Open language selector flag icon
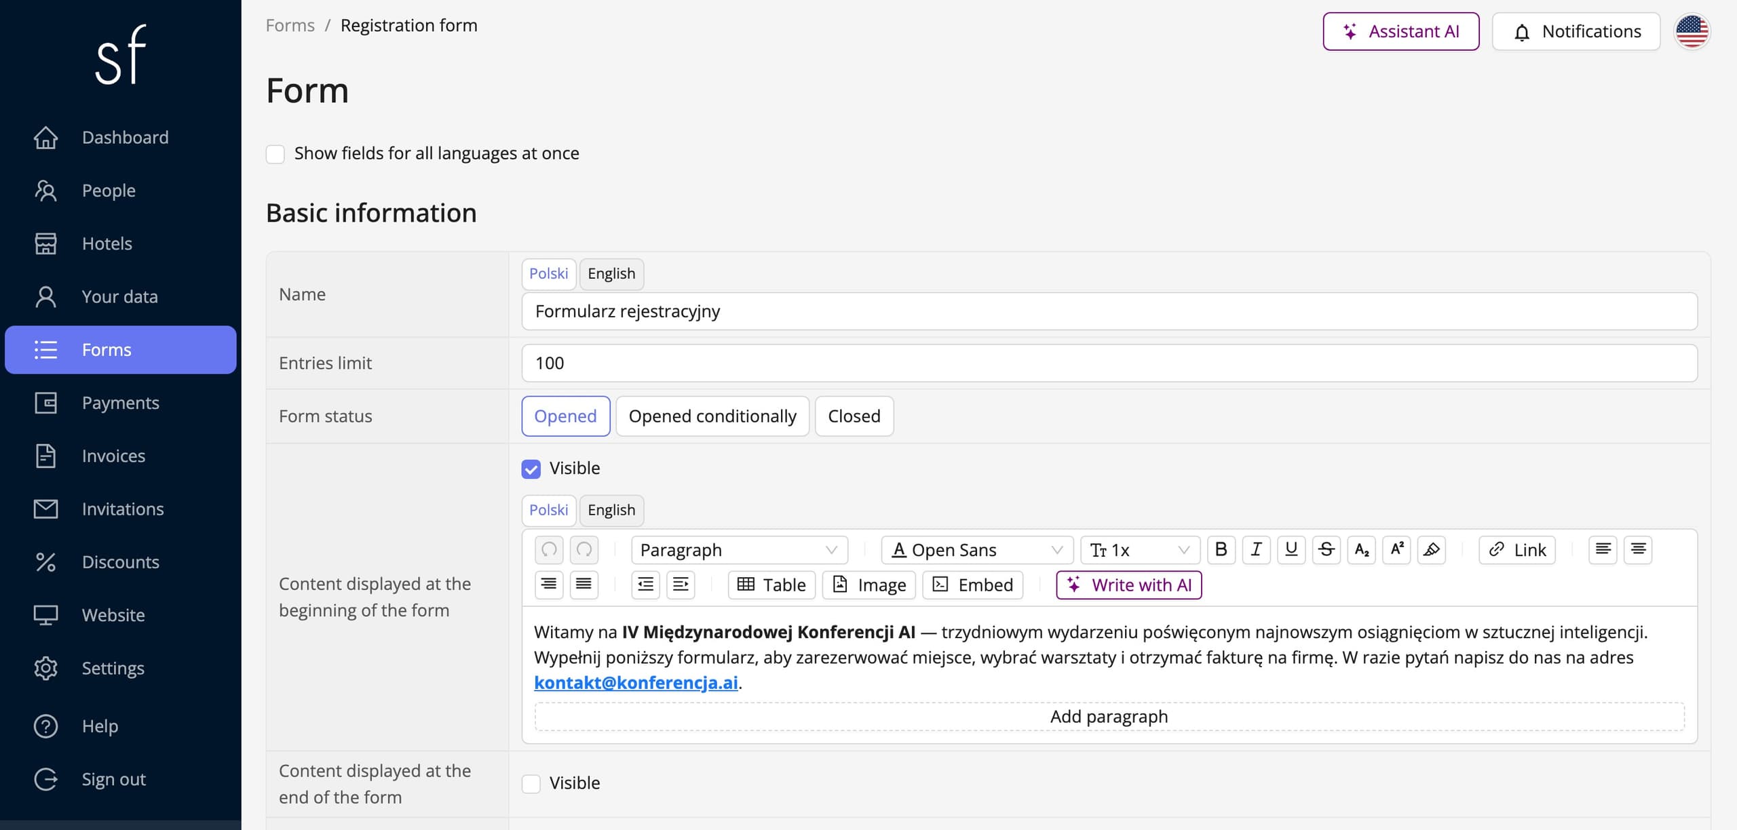Viewport: 1737px width, 830px height. pyautogui.click(x=1692, y=31)
